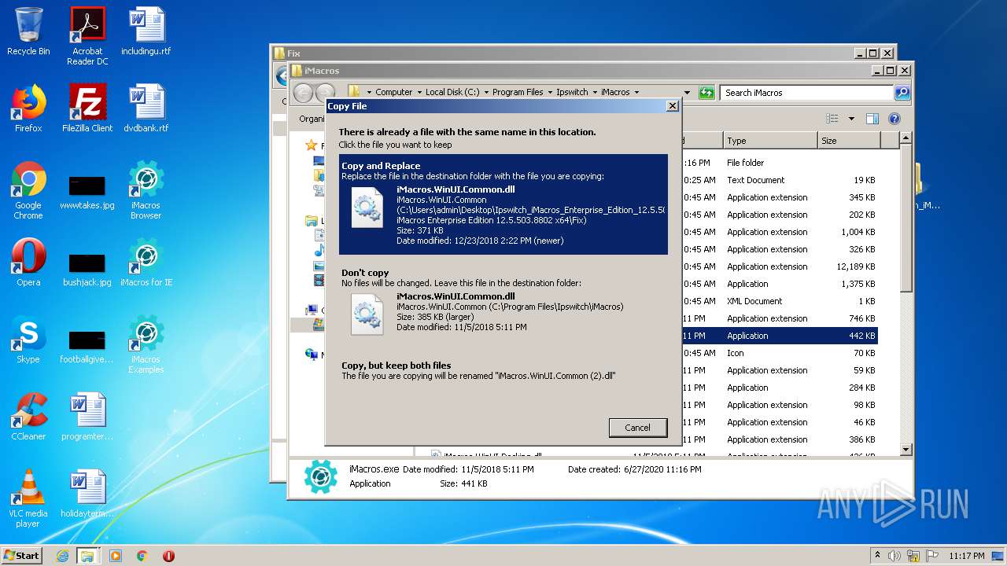Launch CCleaner from desktop
This screenshot has width=1007, height=566.
pyautogui.click(x=28, y=417)
